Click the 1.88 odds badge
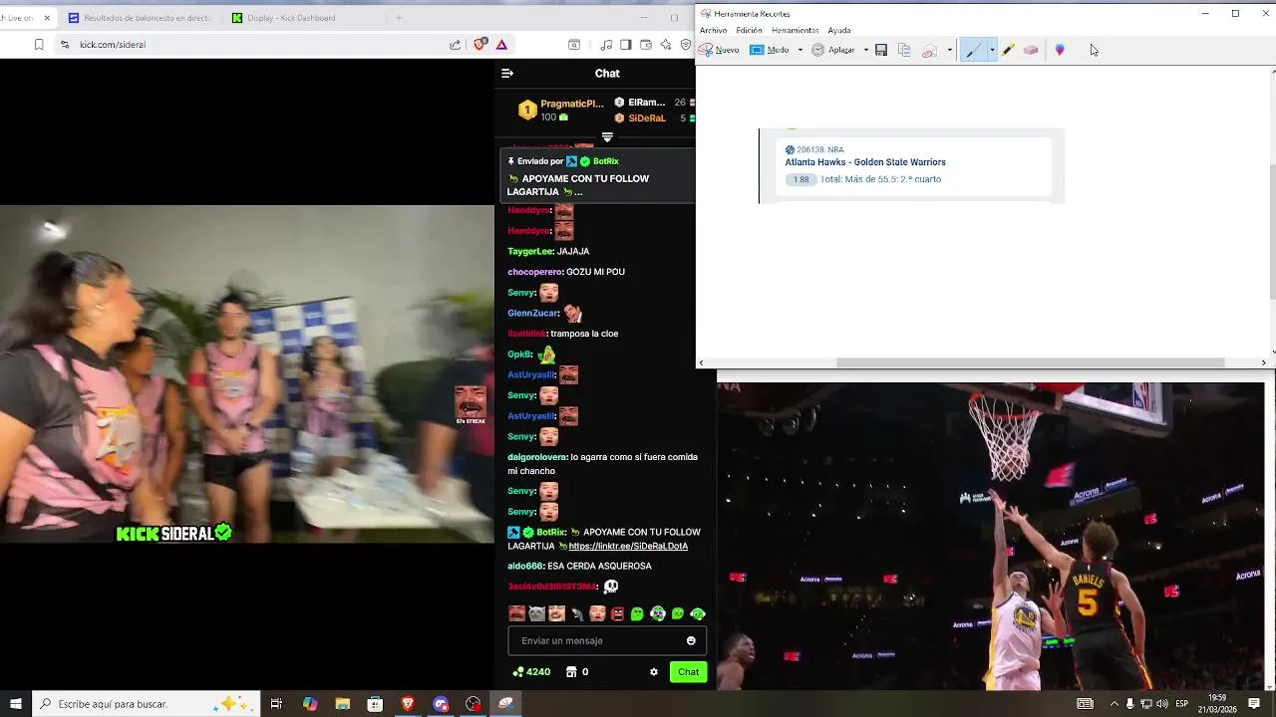The image size is (1276, 717). tap(800, 179)
